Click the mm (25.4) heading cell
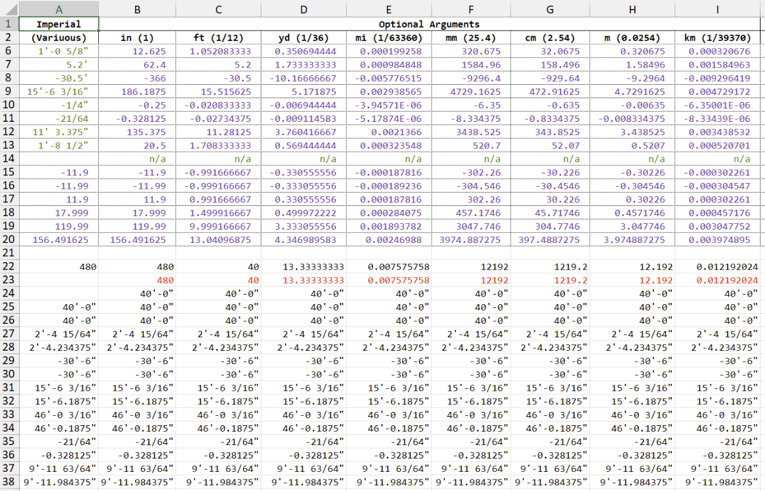This screenshot has width=765, height=491. [470, 38]
